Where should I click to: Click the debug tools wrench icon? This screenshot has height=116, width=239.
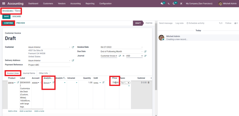coord(181,4)
